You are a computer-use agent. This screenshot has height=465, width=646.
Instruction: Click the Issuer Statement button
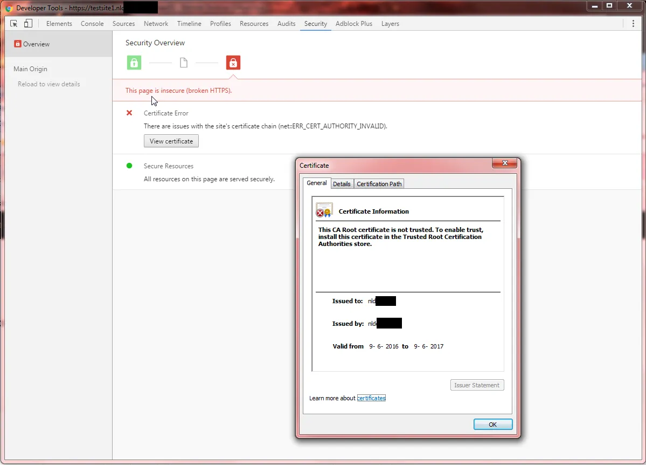click(477, 385)
